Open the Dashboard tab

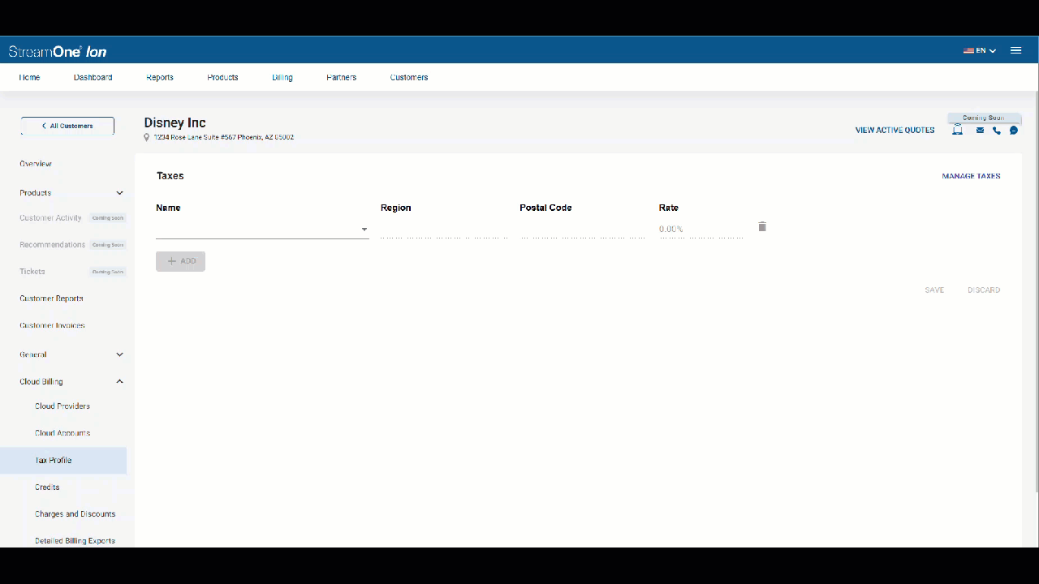tap(93, 77)
